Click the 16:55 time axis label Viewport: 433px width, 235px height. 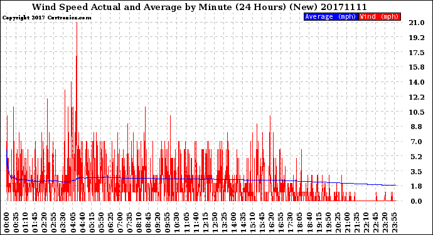[281, 222]
